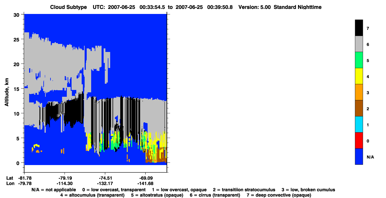Image resolution: width=386 pixels, height=198 pixels.
Task: Click the 'Standard Nighttime' text
Action: [297, 7]
